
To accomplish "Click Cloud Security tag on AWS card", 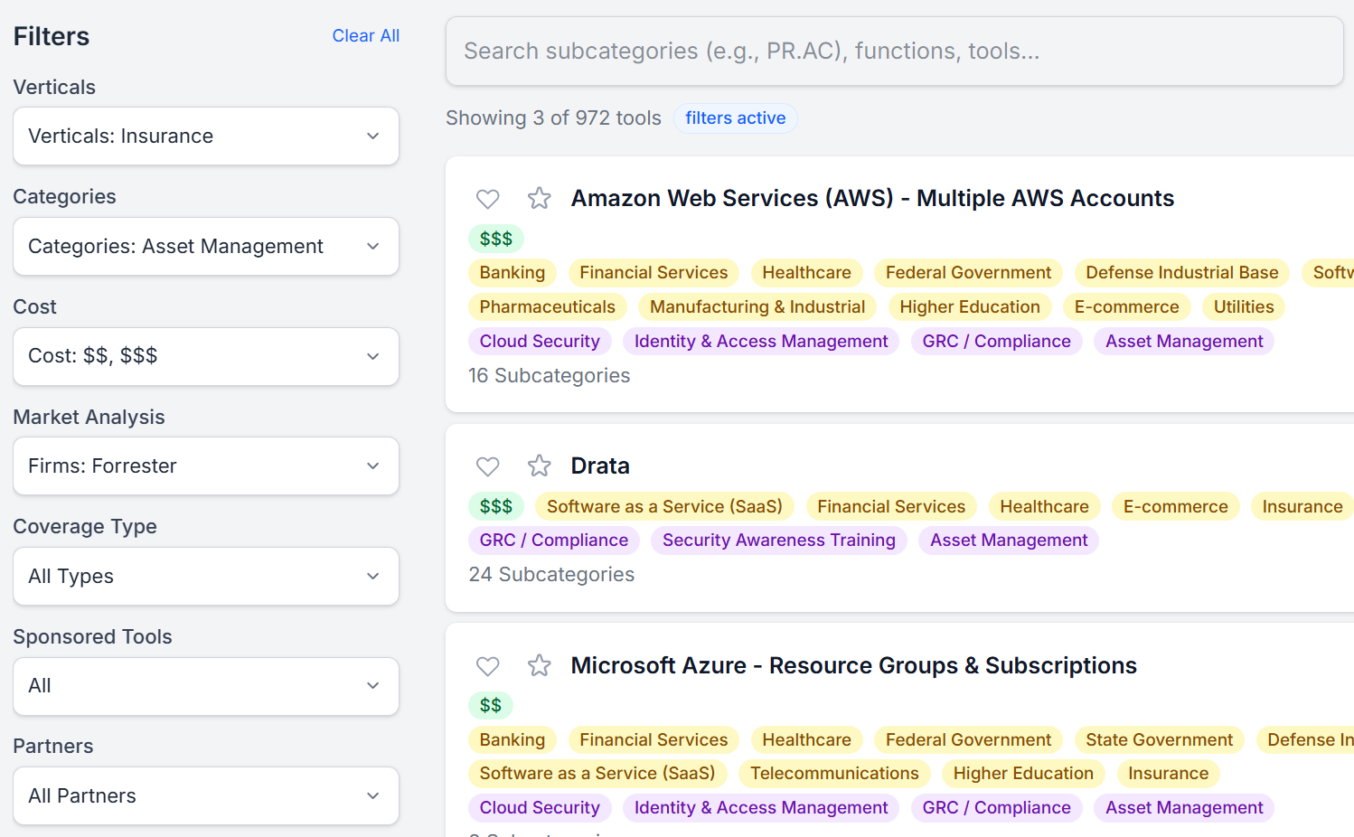I will [x=540, y=342].
